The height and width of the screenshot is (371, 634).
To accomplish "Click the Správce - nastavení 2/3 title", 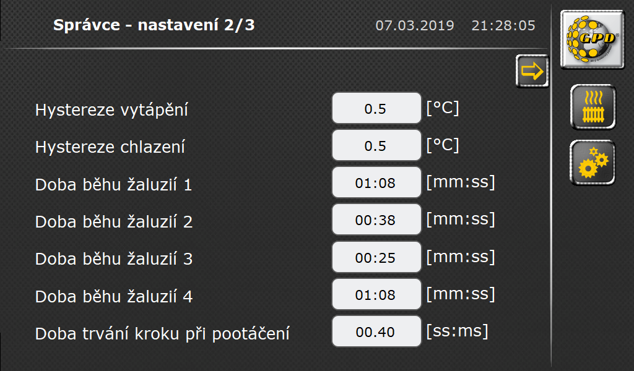I will pos(154,25).
